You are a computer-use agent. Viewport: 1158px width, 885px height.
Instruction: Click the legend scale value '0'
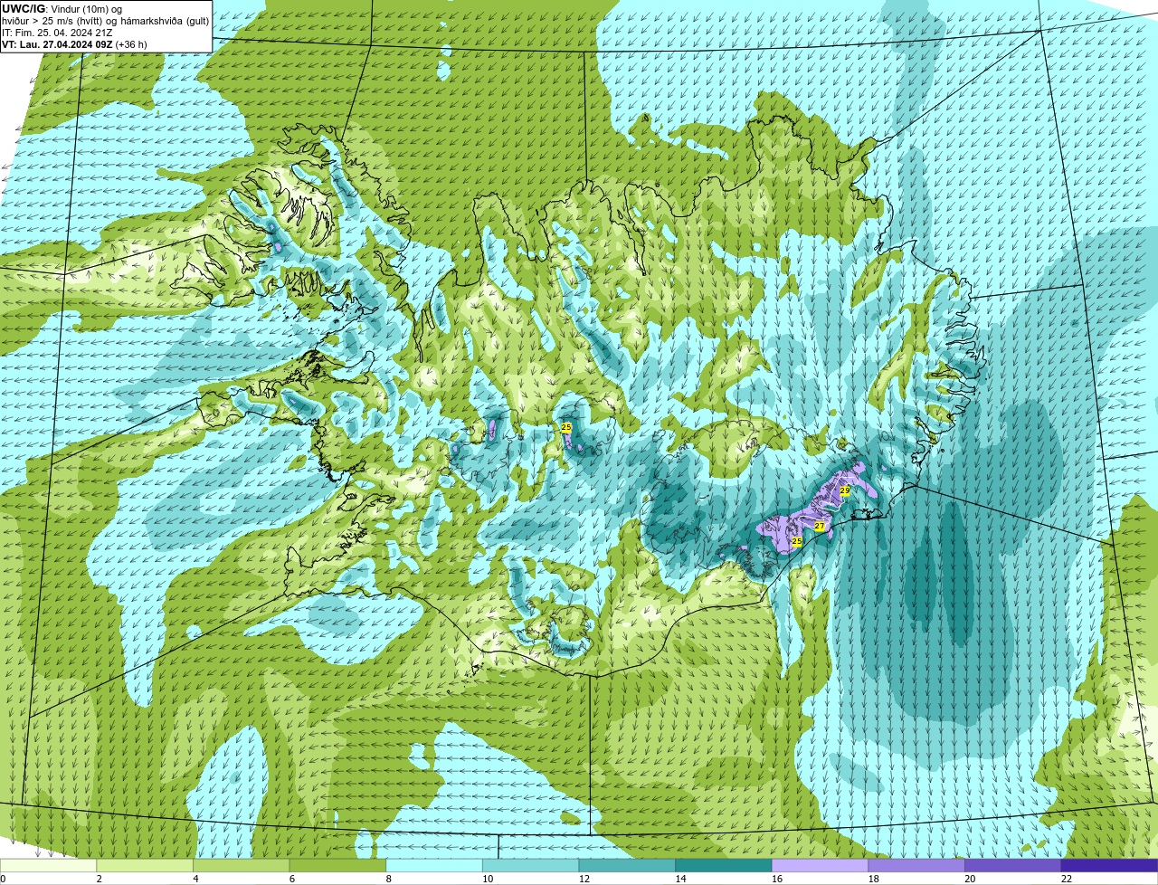click(4, 879)
